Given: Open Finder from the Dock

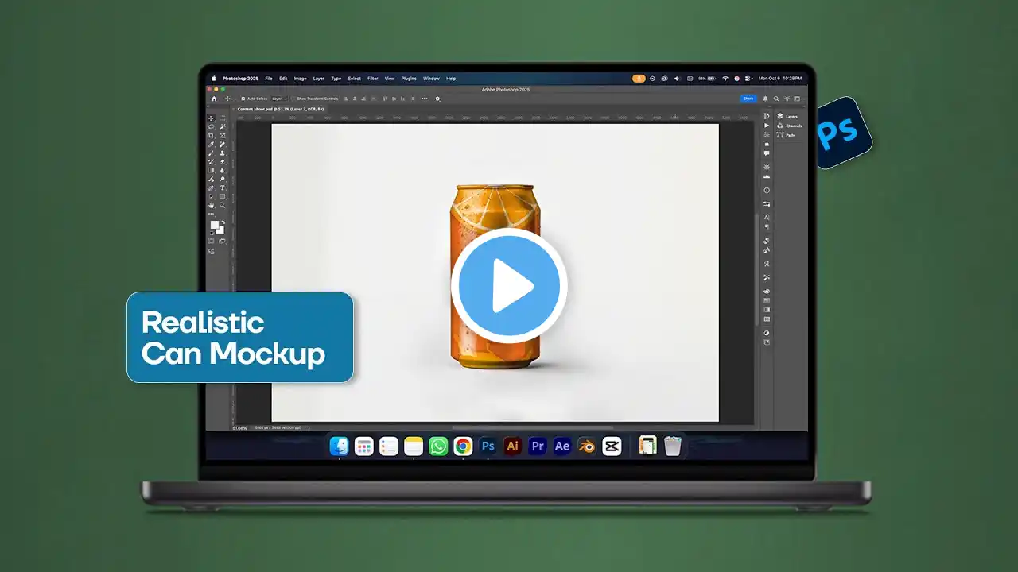Looking at the screenshot, I should click(x=339, y=446).
